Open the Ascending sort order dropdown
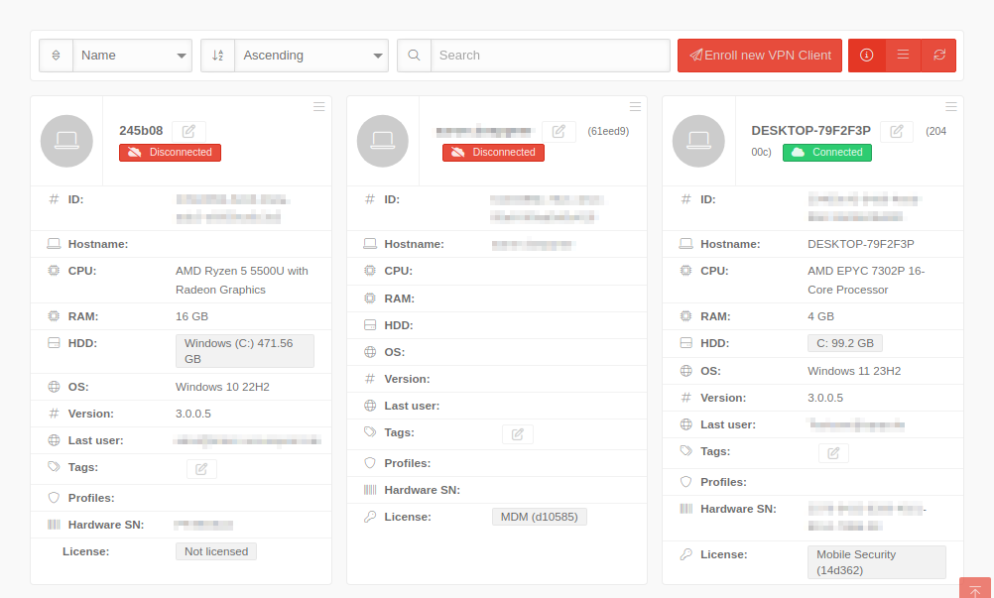Screen dimensions: 994x598 click(x=311, y=56)
